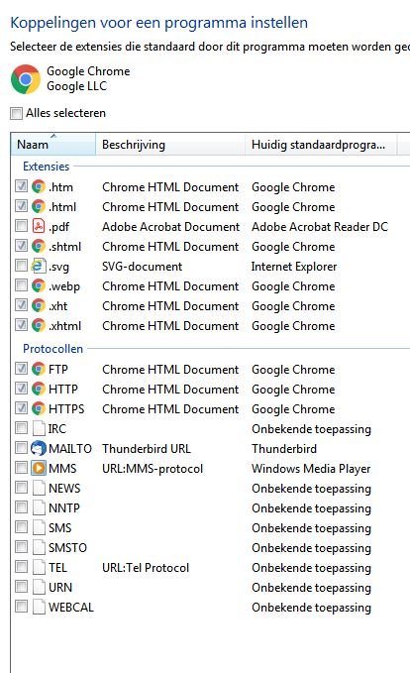The height and width of the screenshot is (673, 410).
Task: Enable the .webp extension checkbox
Action: (21, 285)
